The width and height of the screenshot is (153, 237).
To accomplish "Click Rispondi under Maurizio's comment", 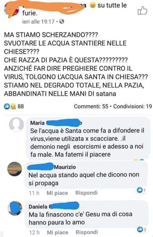I will 86,193.
